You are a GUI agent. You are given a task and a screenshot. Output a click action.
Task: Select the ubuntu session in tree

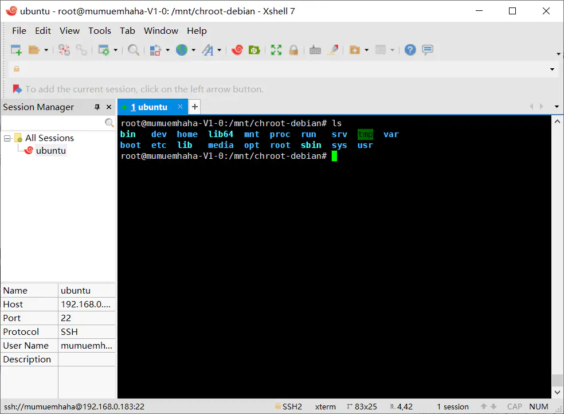(x=50, y=151)
